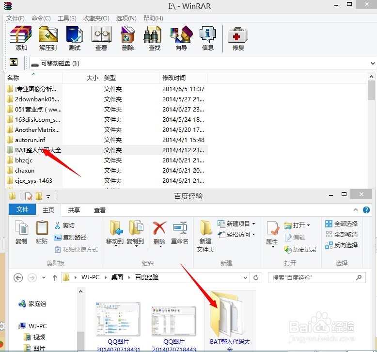Open the quick access toolbar customize arrow
The image size is (377, 352).
pyautogui.click(x=48, y=196)
